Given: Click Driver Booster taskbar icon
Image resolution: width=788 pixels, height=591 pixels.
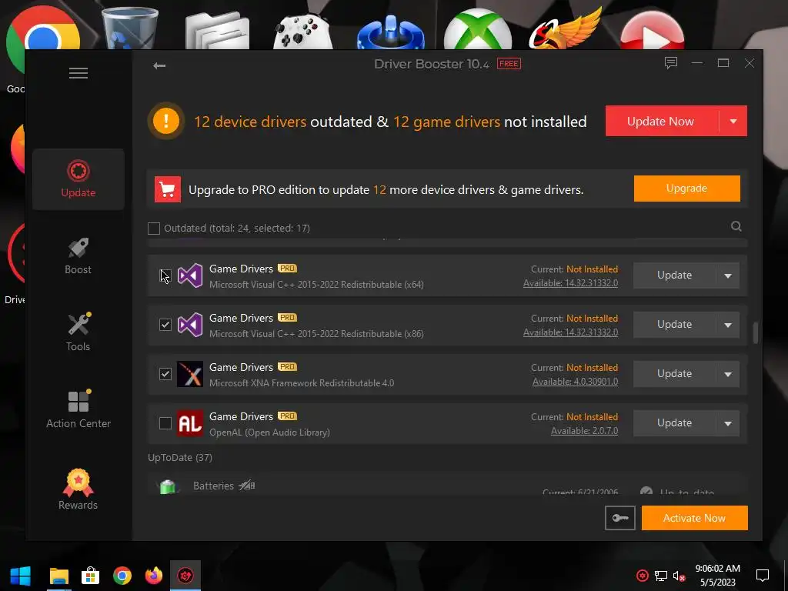Looking at the screenshot, I should tap(185, 576).
